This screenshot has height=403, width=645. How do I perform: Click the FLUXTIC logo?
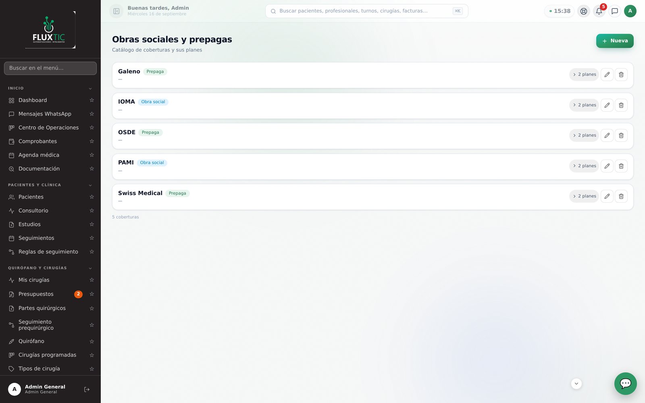tap(50, 30)
